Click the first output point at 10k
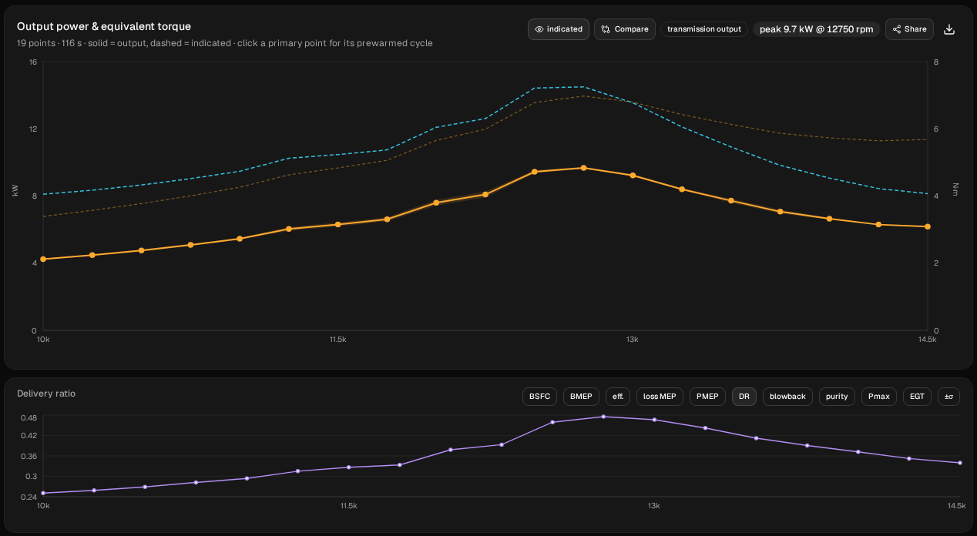The width and height of the screenshot is (977, 536). (43, 259)
